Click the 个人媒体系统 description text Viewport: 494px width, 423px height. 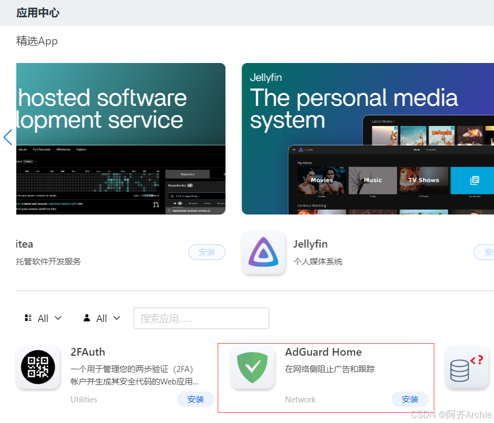(x=318, y=262)
